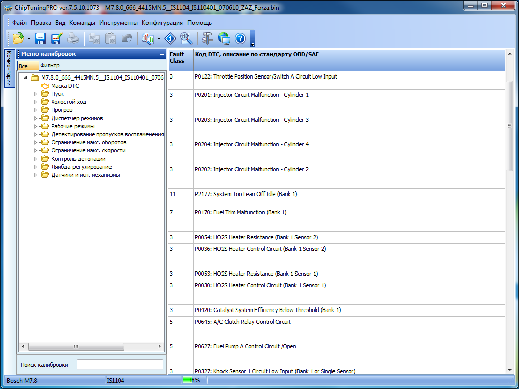Click the globe and monitor icon

224,38
